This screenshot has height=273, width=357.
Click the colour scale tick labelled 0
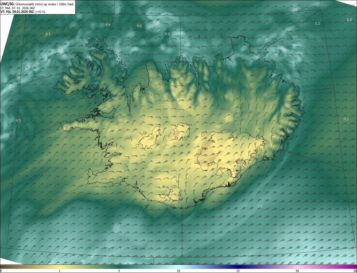point(1,271)
